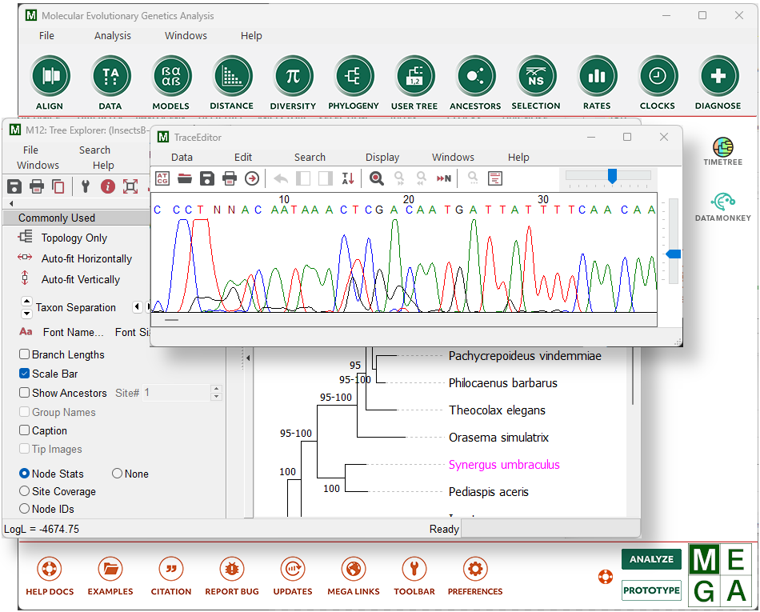Open the ANCESTORS analysis icon

[x=475, y=76]
